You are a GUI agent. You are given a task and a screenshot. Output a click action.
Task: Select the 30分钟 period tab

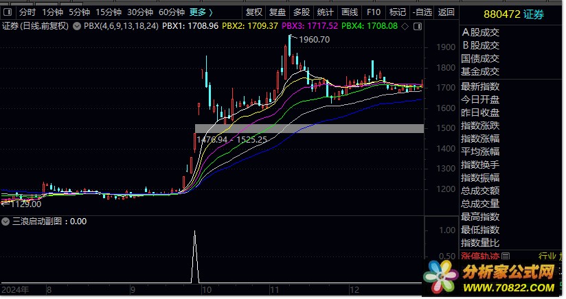pyautogui.click(x=140, y=12)
